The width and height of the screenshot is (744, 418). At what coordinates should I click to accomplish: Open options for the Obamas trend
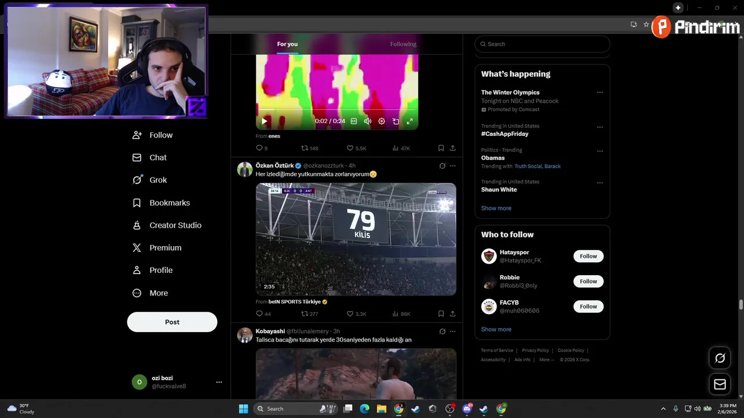coord(600,151)
